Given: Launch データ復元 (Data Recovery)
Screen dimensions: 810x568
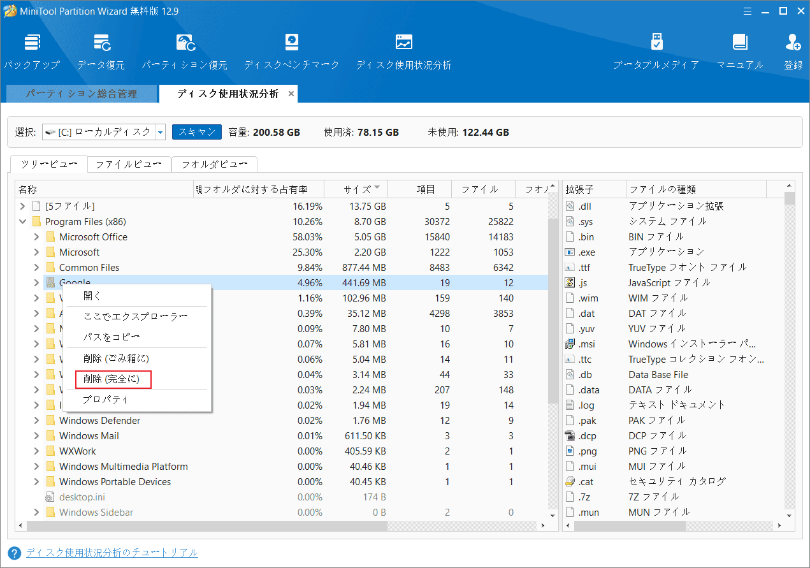Looking at the screenshot, I should [102, 50].
